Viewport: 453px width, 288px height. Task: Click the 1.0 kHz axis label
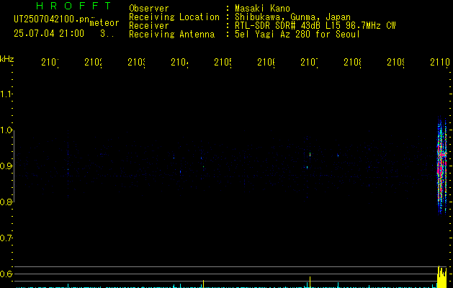tap(6, 130)
